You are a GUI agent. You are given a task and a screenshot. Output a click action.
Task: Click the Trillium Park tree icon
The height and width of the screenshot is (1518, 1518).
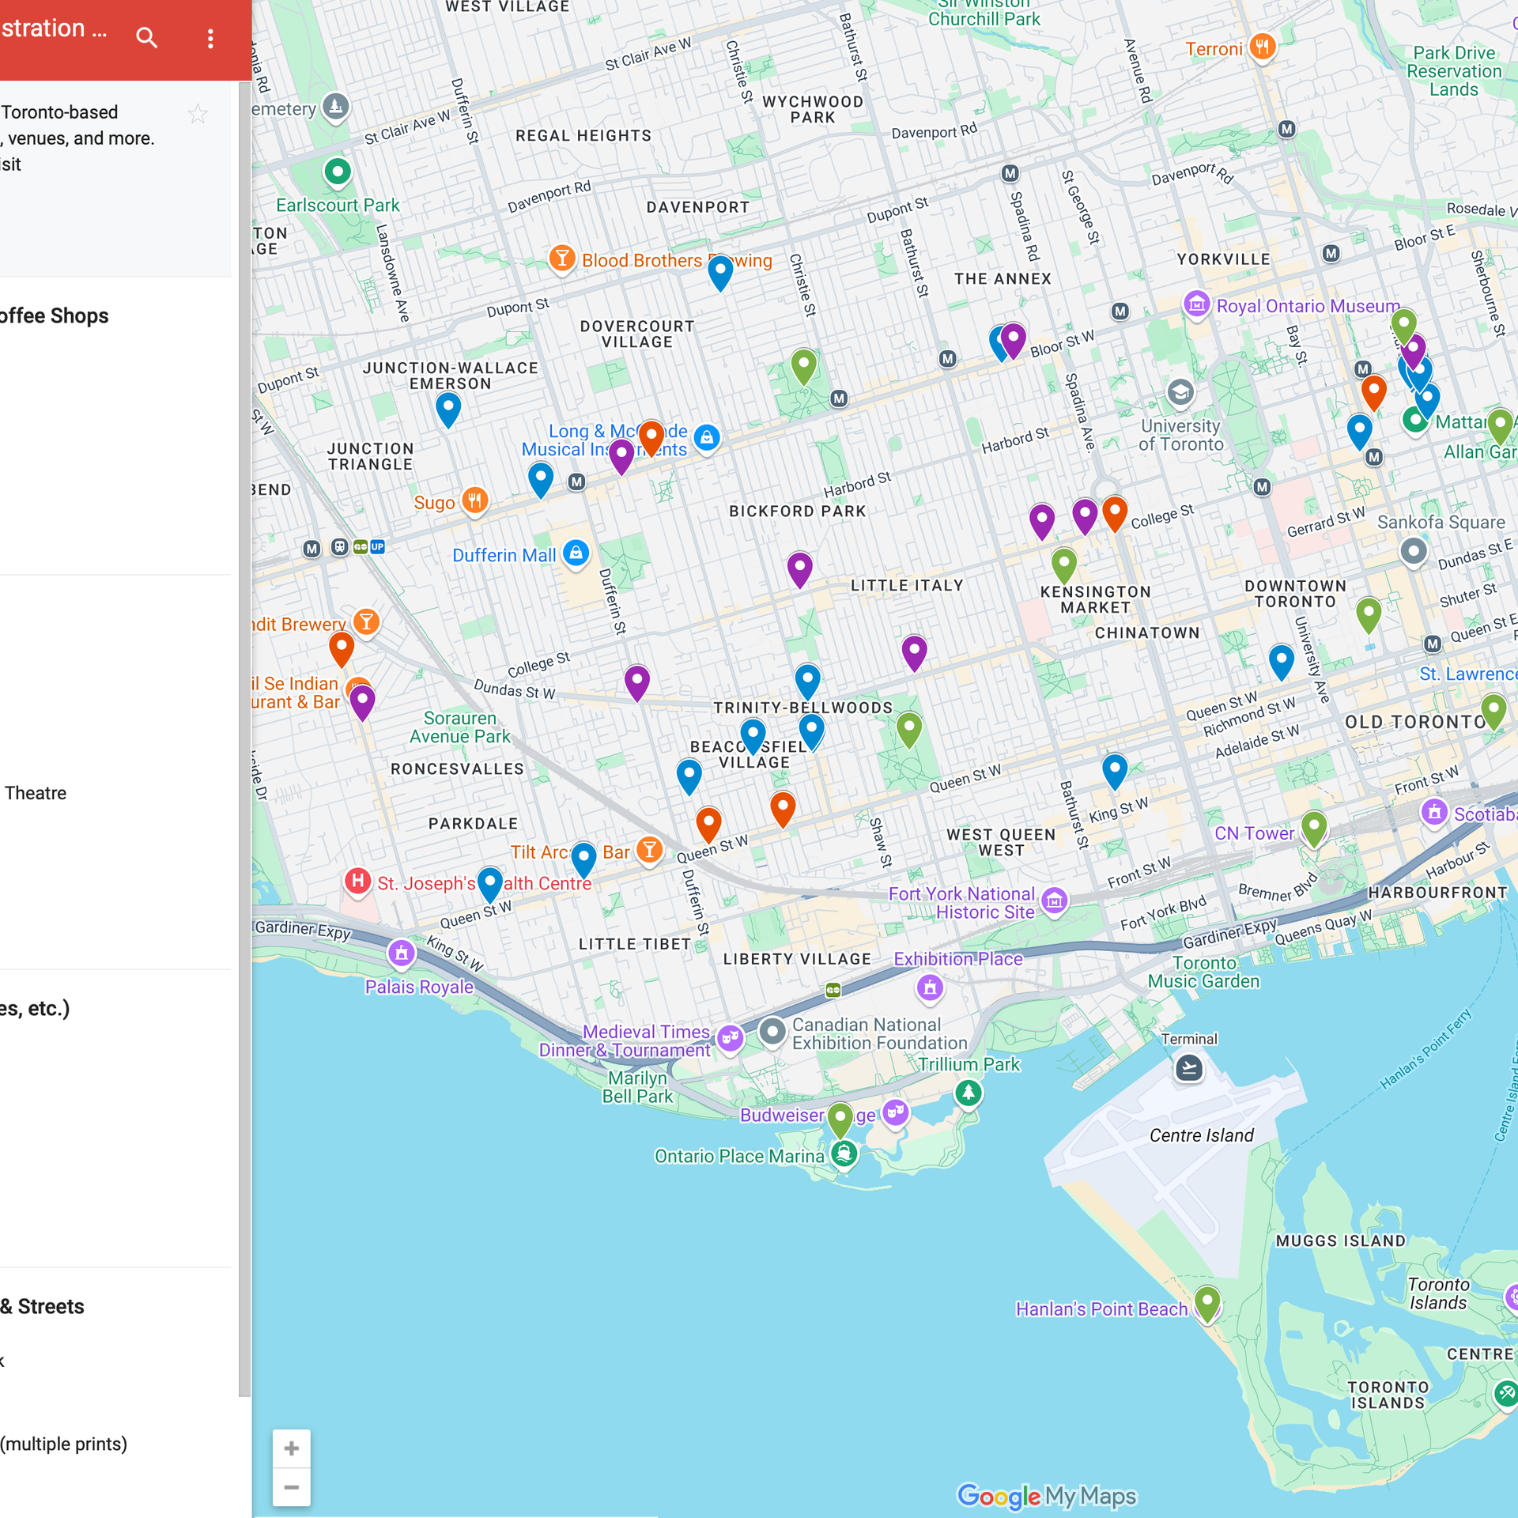968,1093
